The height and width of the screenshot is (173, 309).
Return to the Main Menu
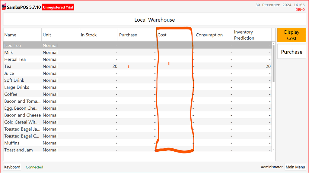click(x=295, y=167)
